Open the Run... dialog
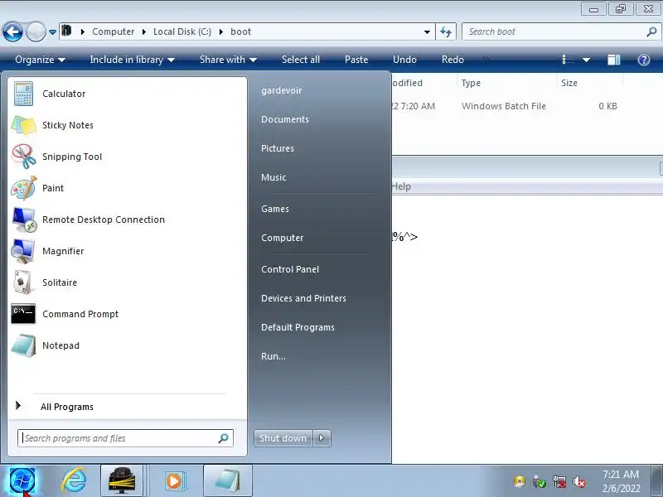Viewport: 663px width, 497px height. click(x=273, y=356)
